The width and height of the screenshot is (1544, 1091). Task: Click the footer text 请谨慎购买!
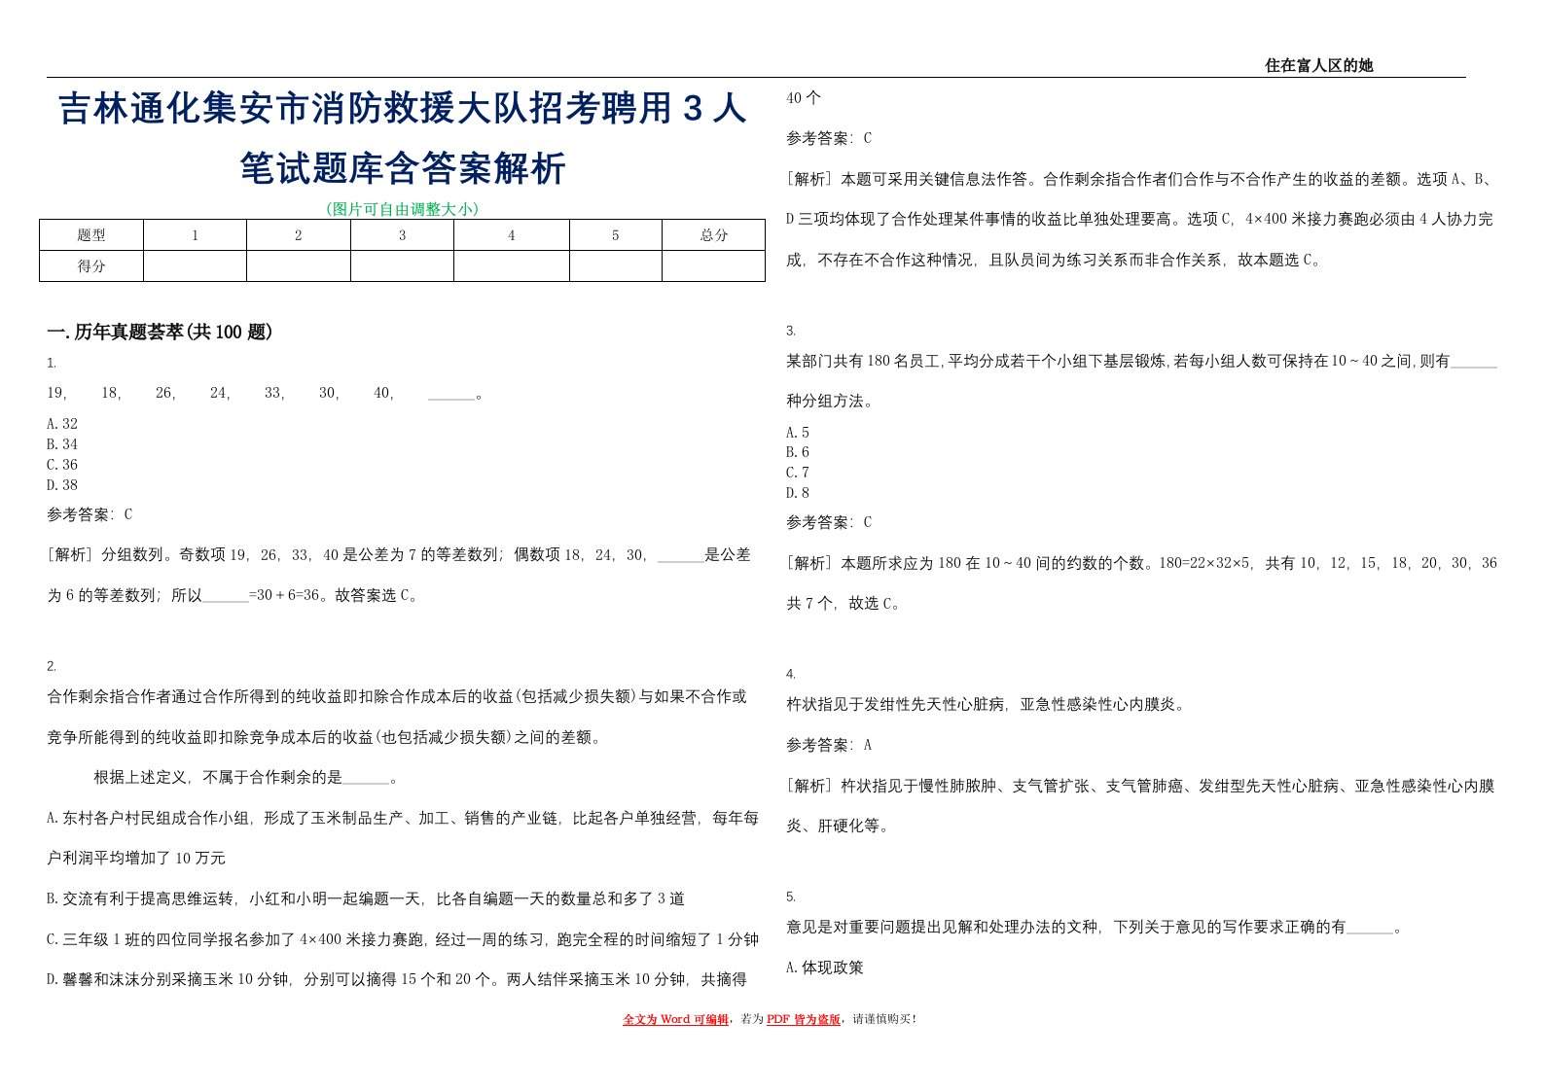tap(884, 1019)
